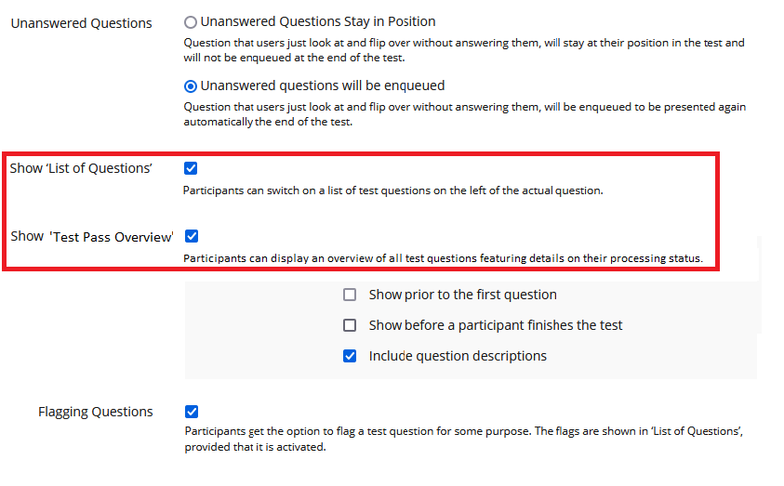Image resolution: width=784 pixels, height=486 pixels.
Task: Click the 'Include question descriptions' label text
Action: pos(458,356)
